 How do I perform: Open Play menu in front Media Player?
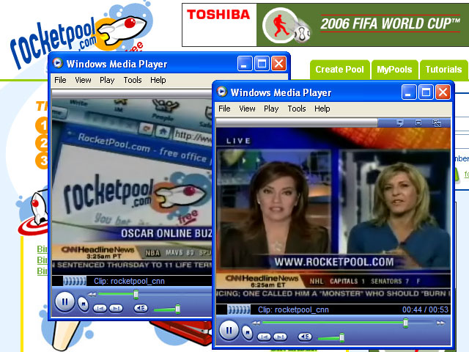(x=271, y=109)
